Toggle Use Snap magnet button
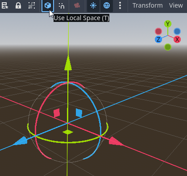This screenshot has height=176, width=187. click(x=62, y=6)
